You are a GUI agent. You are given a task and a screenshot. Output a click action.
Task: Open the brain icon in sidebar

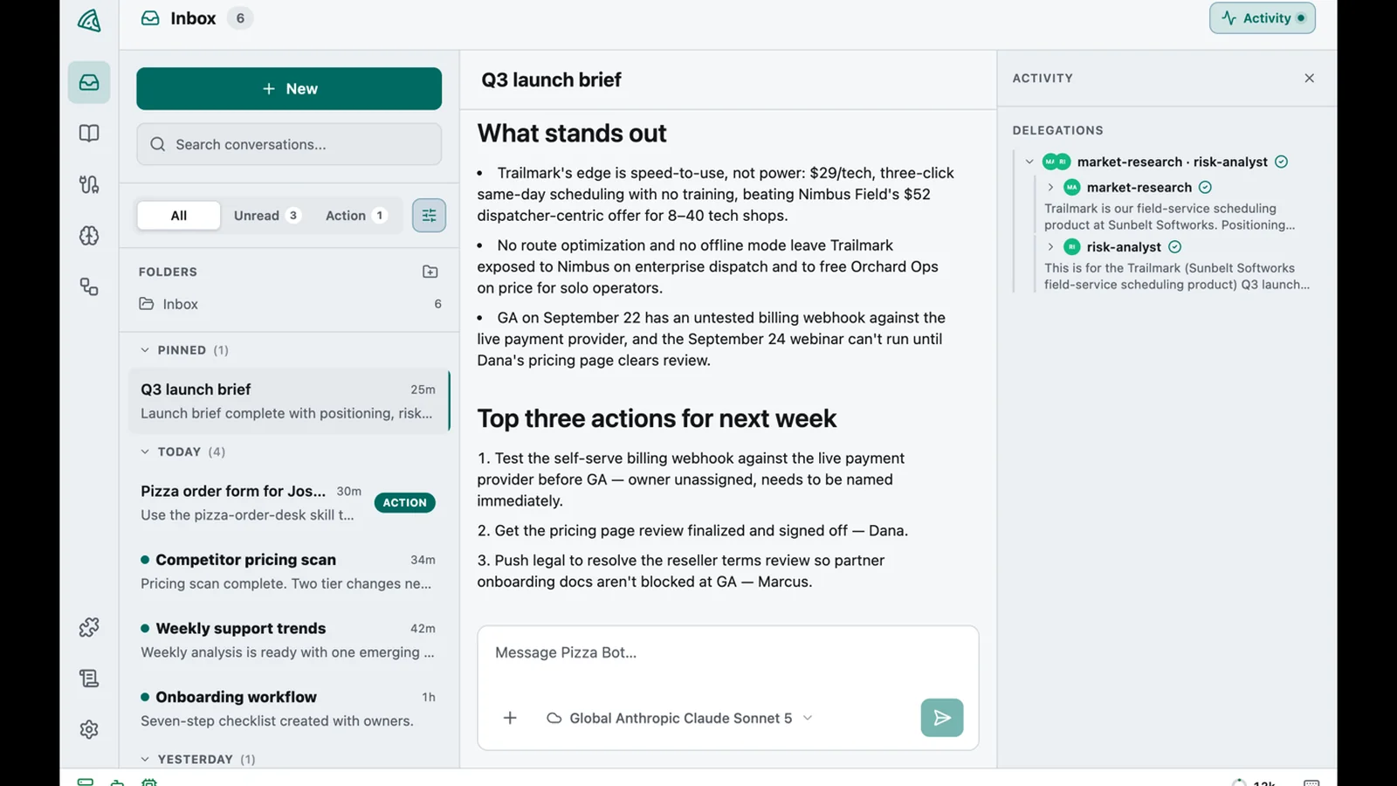(89, 235)
